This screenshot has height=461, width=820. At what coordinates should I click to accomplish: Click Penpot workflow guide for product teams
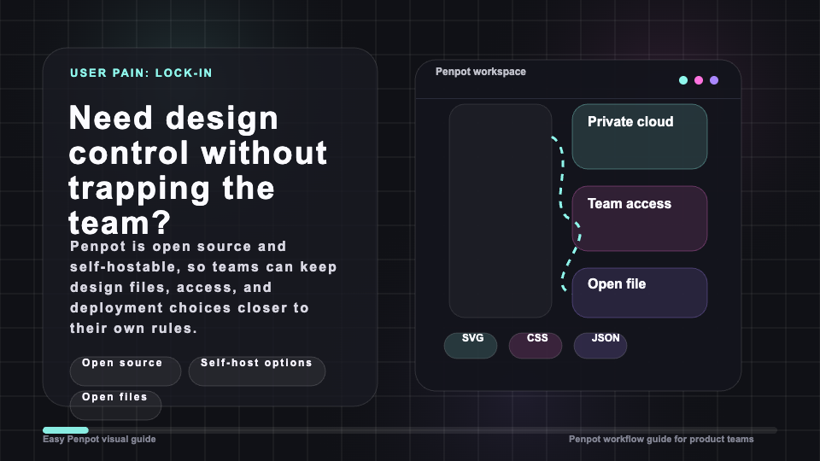click(661, 439)
